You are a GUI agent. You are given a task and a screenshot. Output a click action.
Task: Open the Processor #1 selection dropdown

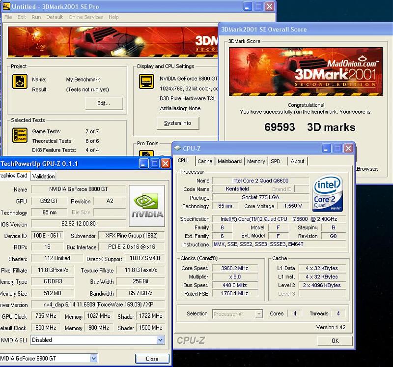[259, 314]
